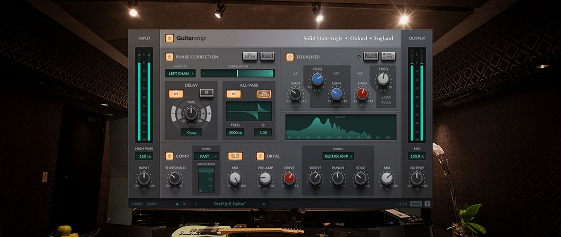Open the Beef Up E-Guitar preset name
Screen dimensions: 561x237
coord(230,204)
